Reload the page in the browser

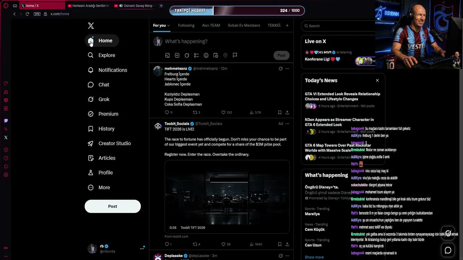(x=27, y=14)
